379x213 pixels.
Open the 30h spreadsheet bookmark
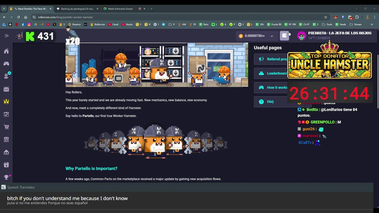click(260, 25)
